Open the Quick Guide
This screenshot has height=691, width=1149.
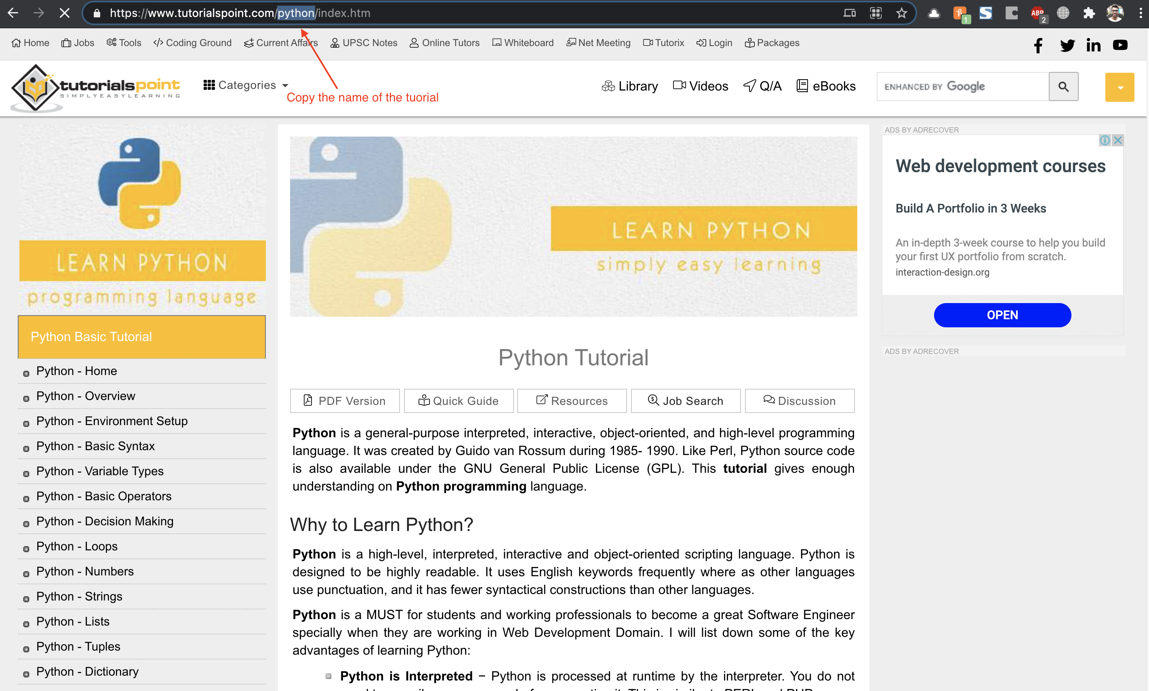coord(459,400)
